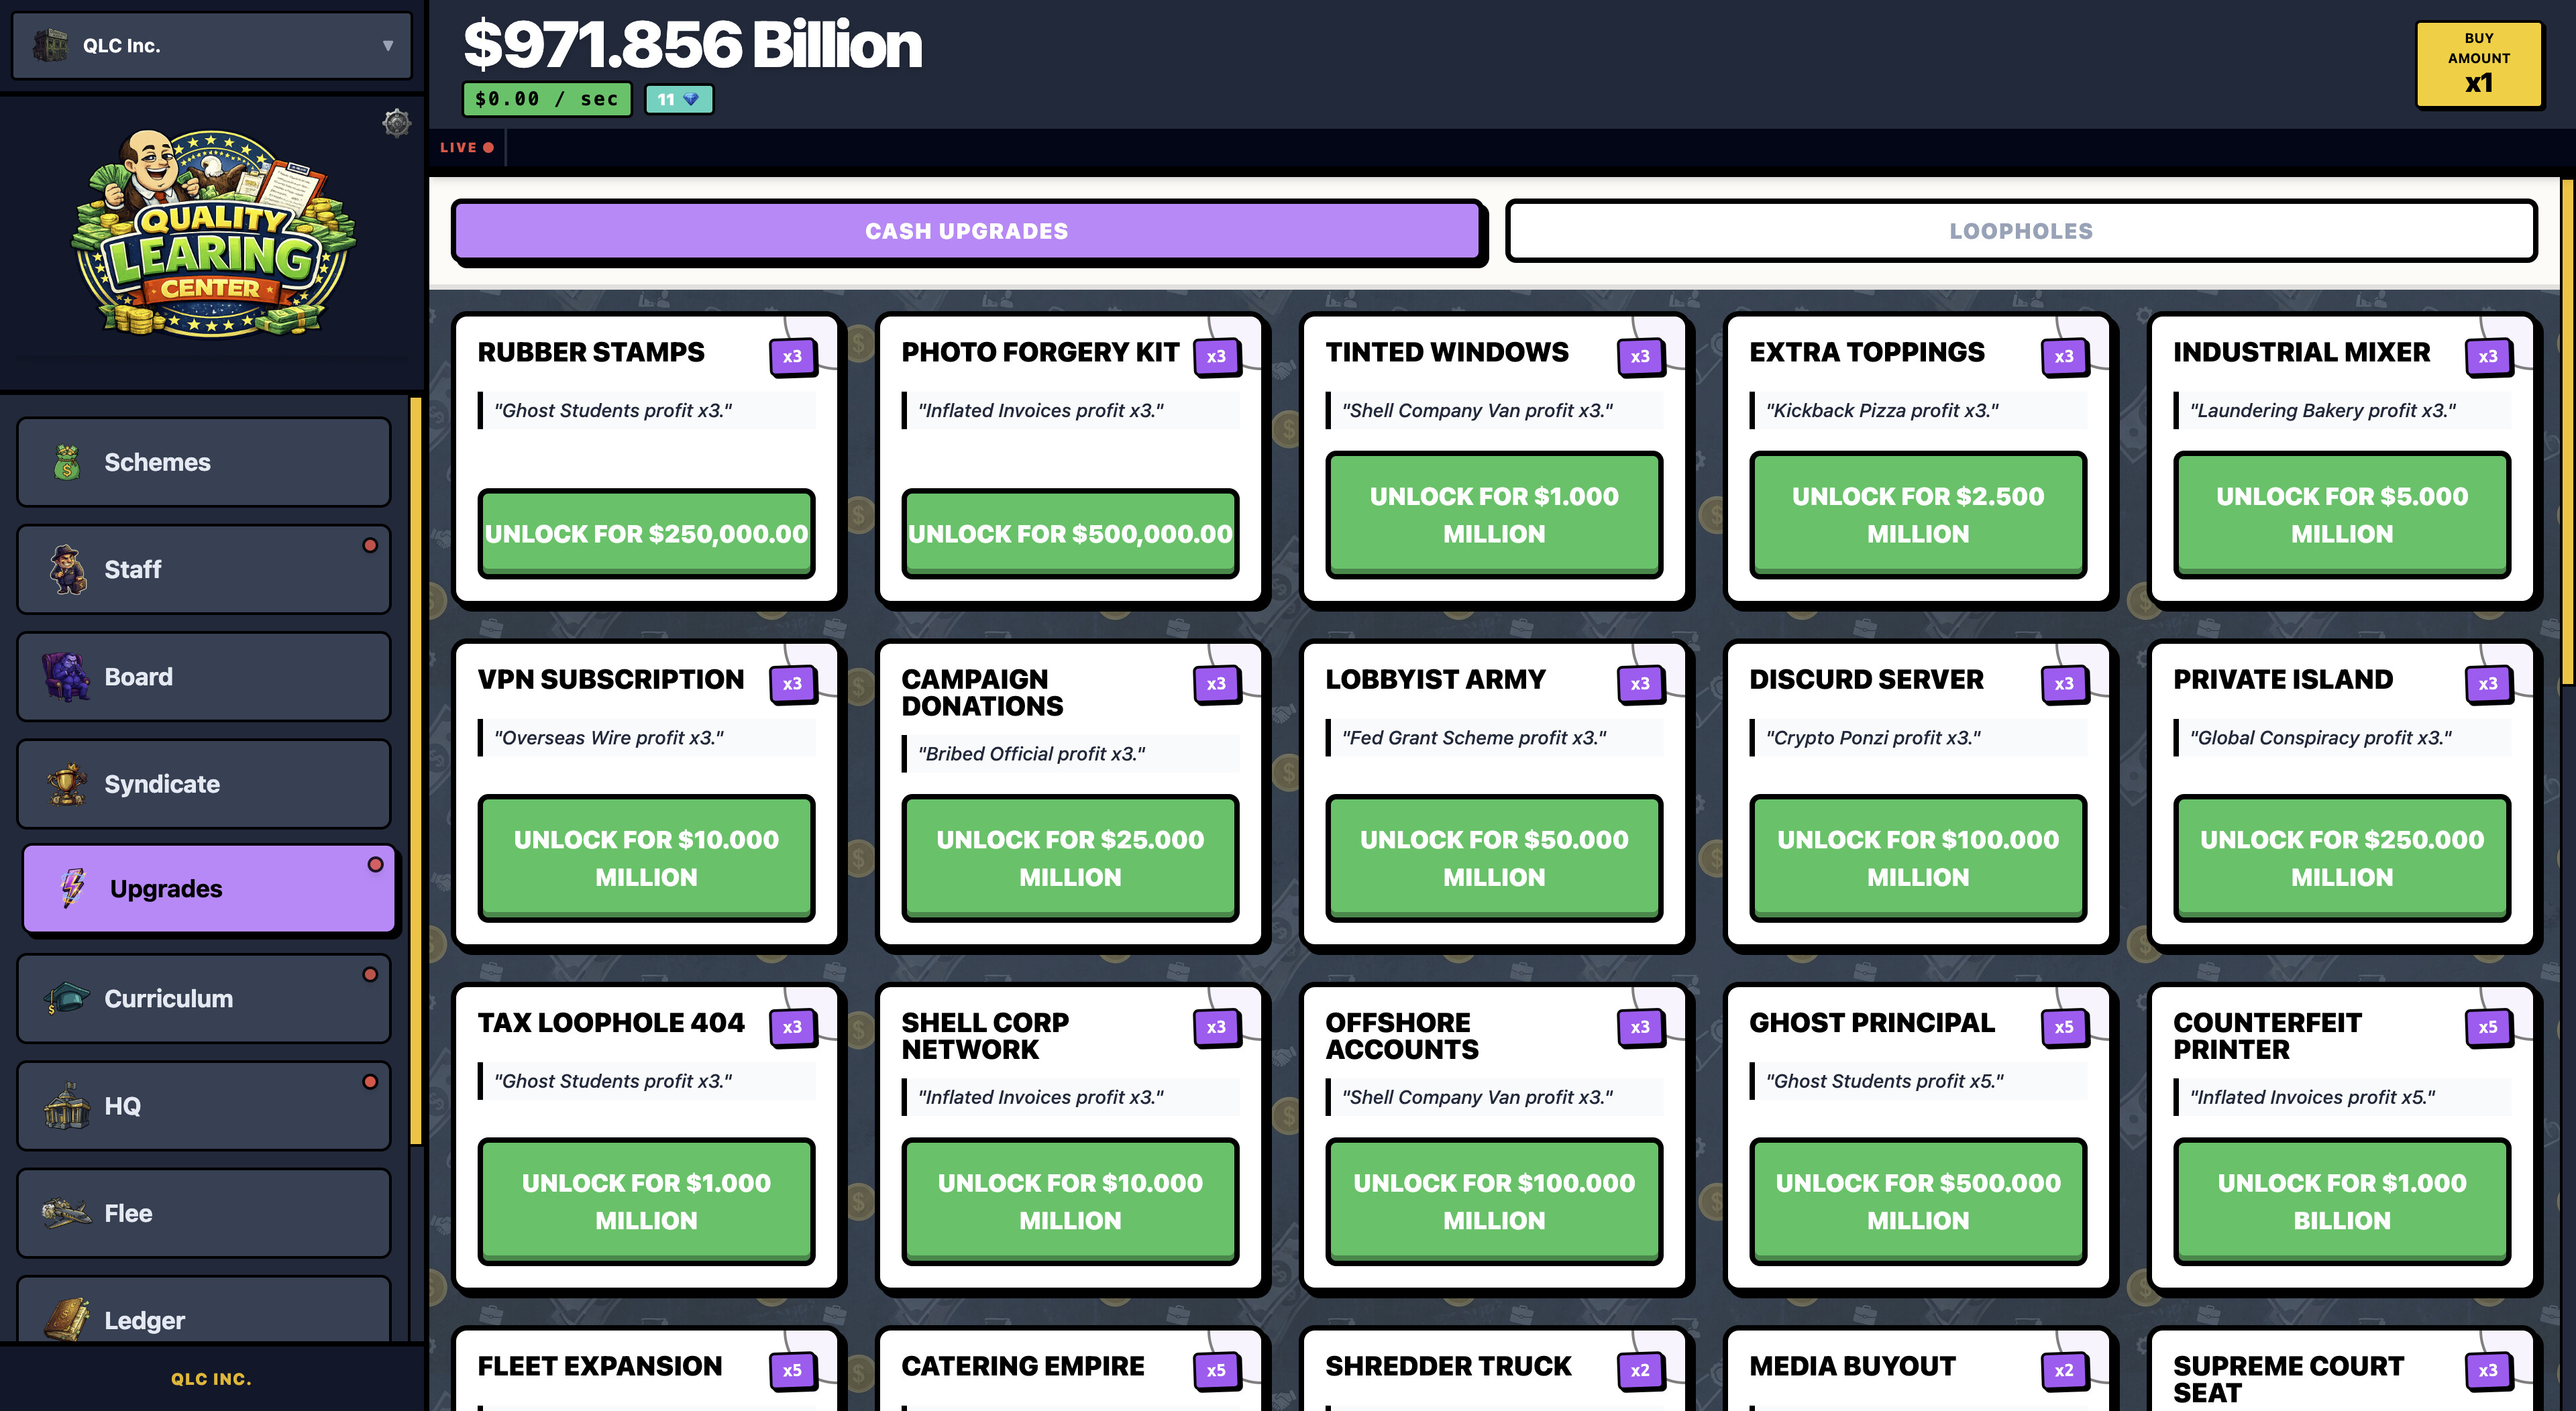Click the upgrades panel right scrollbar
The height and width of the screenshot is (1411, 2576).
pos(2567,432)
